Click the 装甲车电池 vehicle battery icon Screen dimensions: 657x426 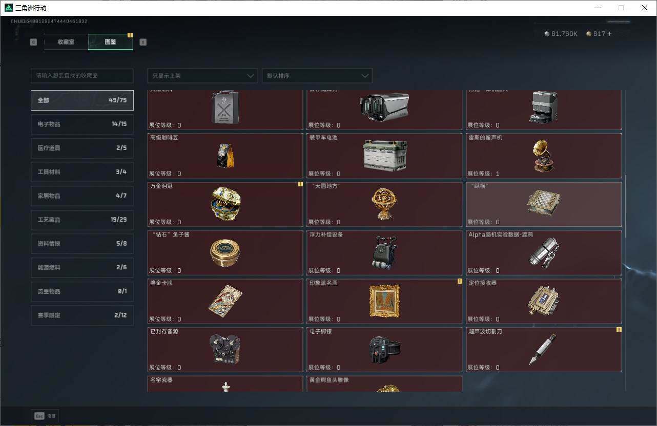384,155
